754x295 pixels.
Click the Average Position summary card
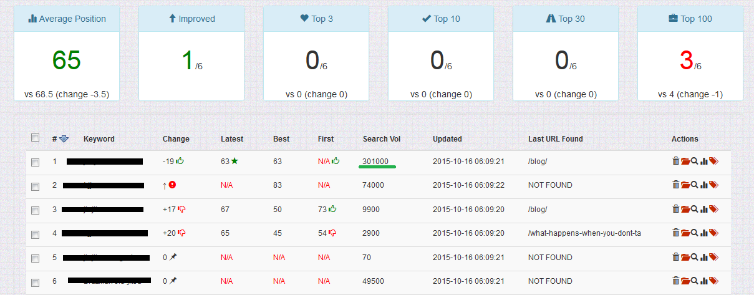[67, 55]
